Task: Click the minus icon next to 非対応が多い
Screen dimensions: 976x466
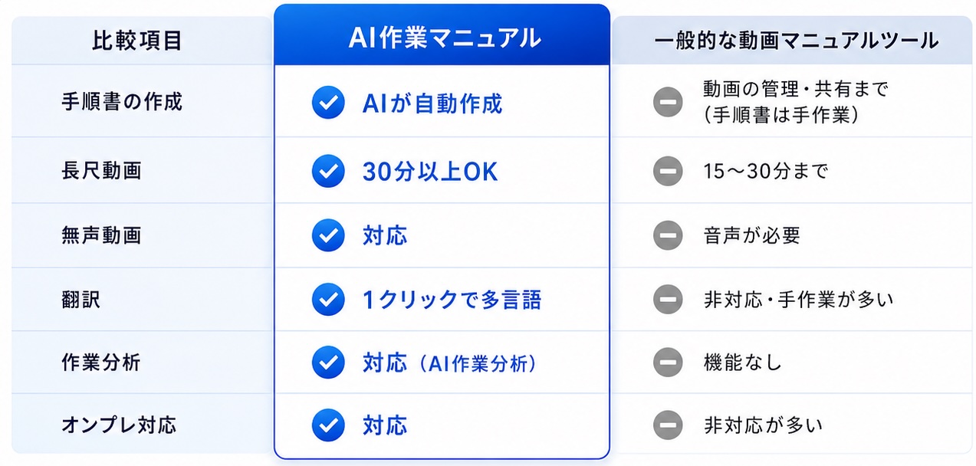Action: [668, 424]
